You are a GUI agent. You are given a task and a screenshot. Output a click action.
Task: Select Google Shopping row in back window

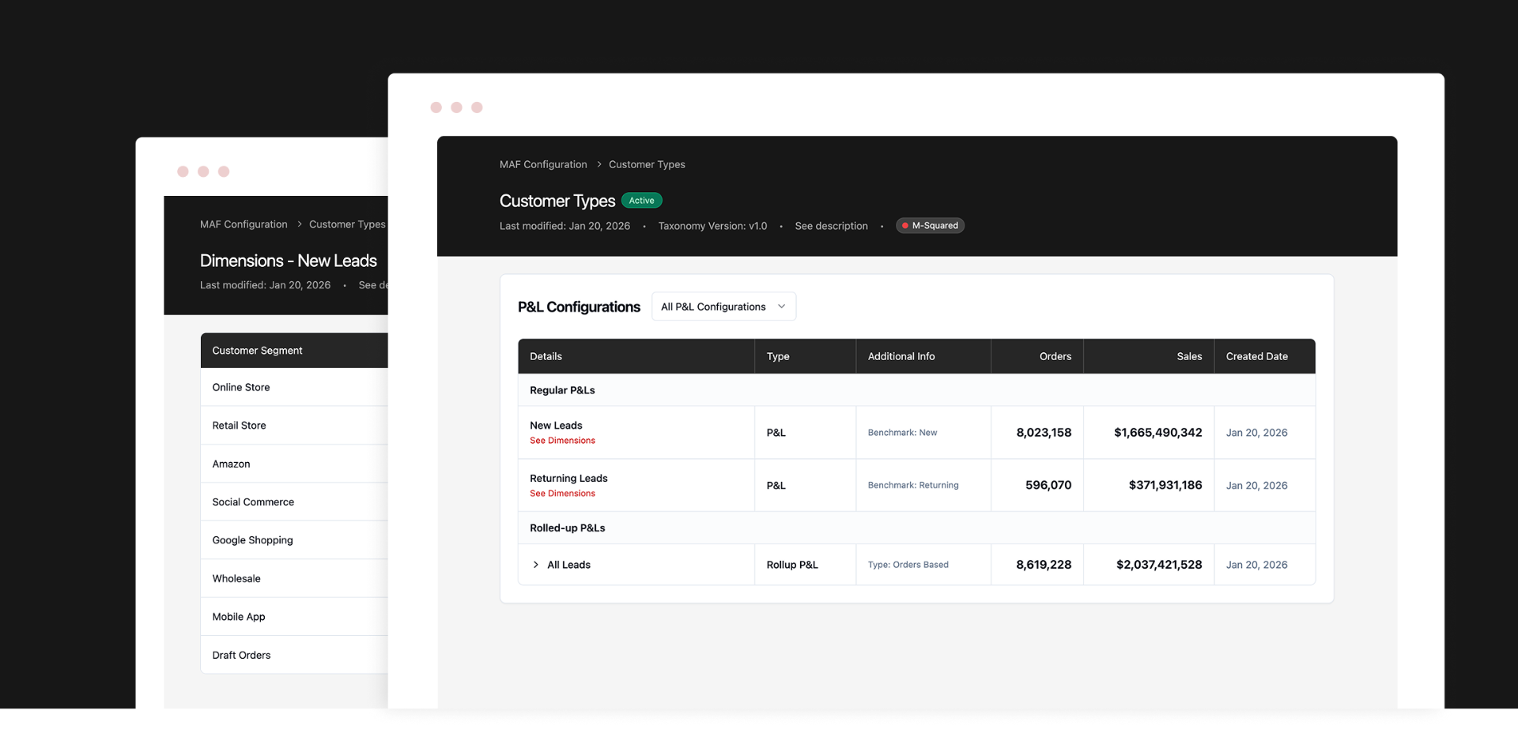(x=294, y=540)
